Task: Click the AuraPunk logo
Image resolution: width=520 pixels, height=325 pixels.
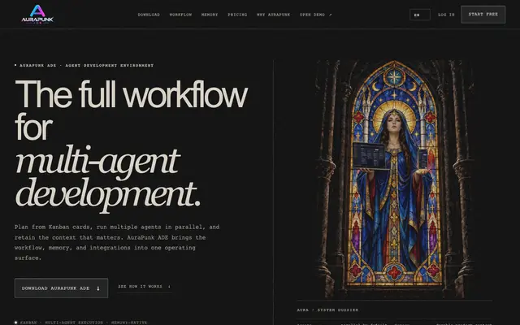Action: [x=37, y=15]
